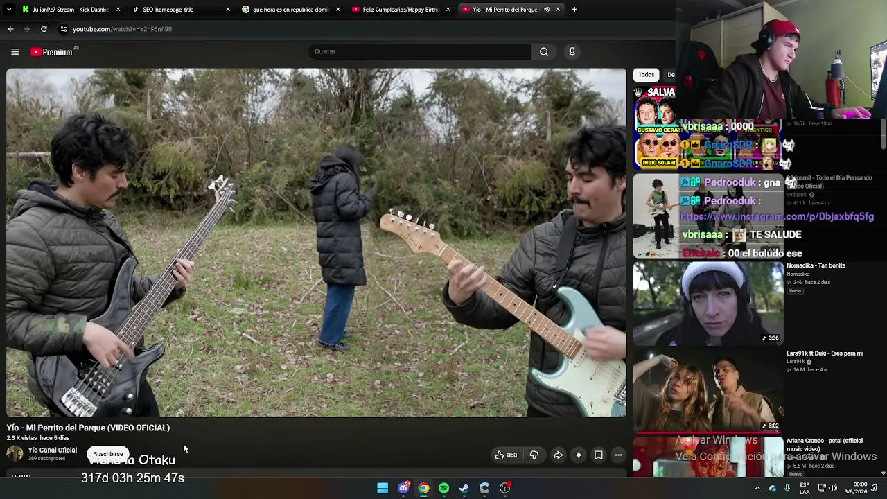The width and height of the screenshot is (887, 499).
Task: Dislike the video with thumbs down
Action: coord(534,455)
